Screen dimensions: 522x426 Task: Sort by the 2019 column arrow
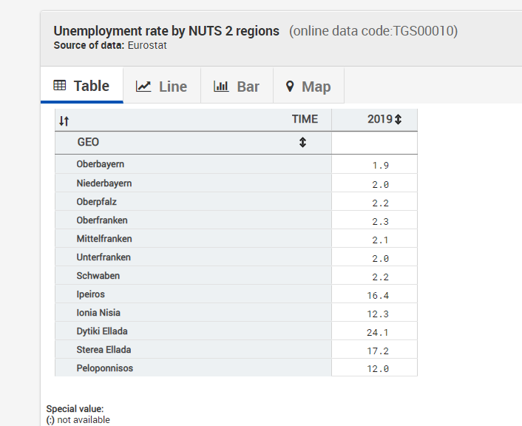click(399, 119)
